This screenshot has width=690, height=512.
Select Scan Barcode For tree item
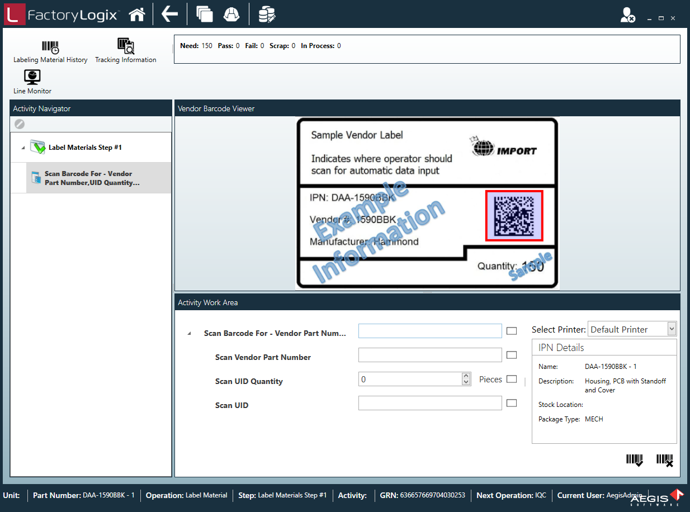click(89, 178)
